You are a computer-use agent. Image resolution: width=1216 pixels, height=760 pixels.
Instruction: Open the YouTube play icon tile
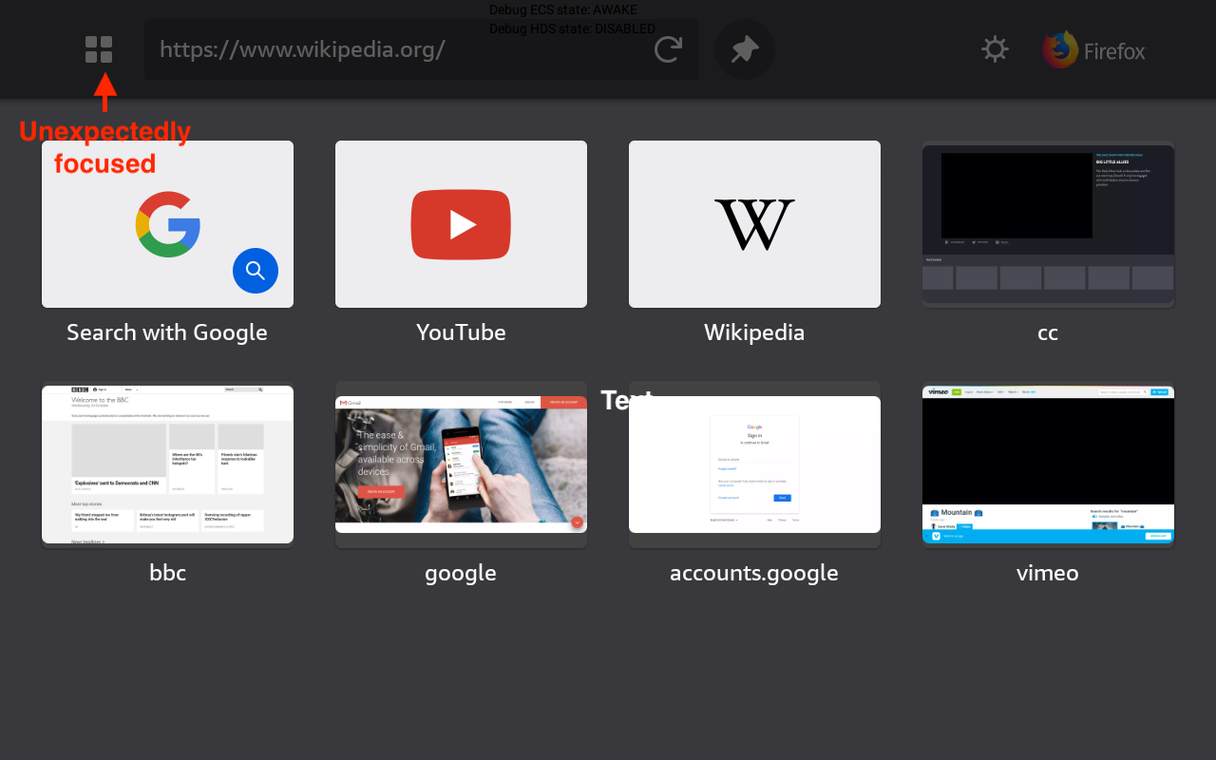461,224
